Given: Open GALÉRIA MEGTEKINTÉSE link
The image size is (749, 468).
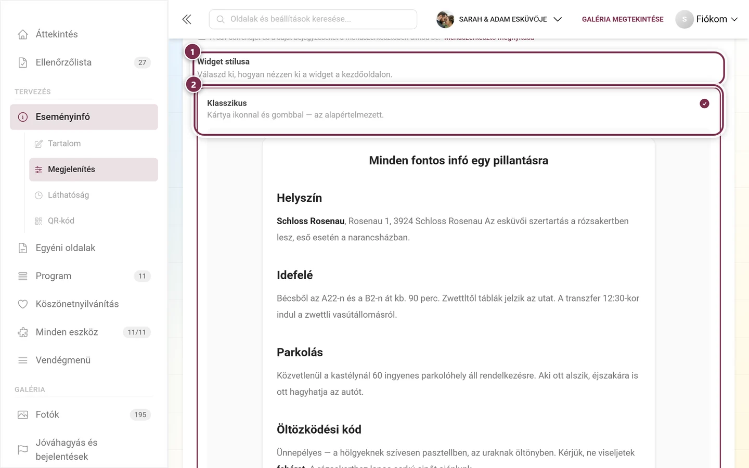Looking at the screenshot, I should pos(623,19).
